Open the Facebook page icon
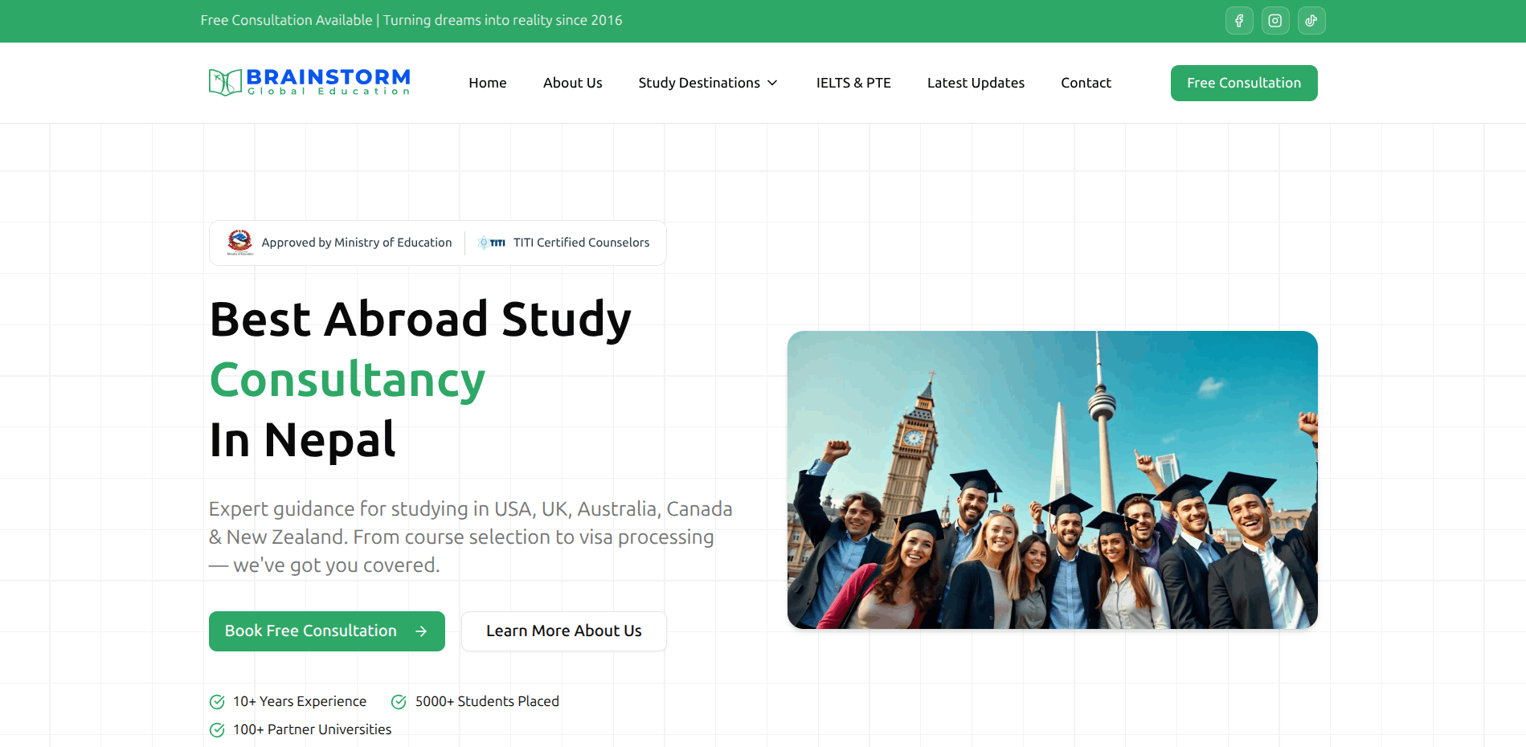 point(1238,20)
